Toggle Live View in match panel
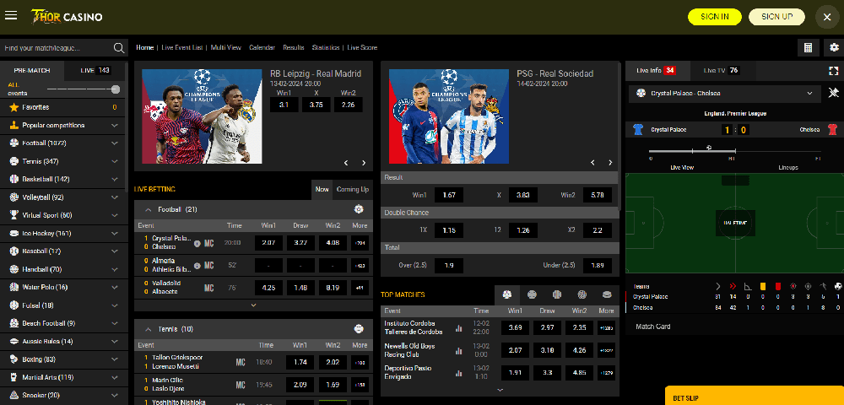 (682, 167)
